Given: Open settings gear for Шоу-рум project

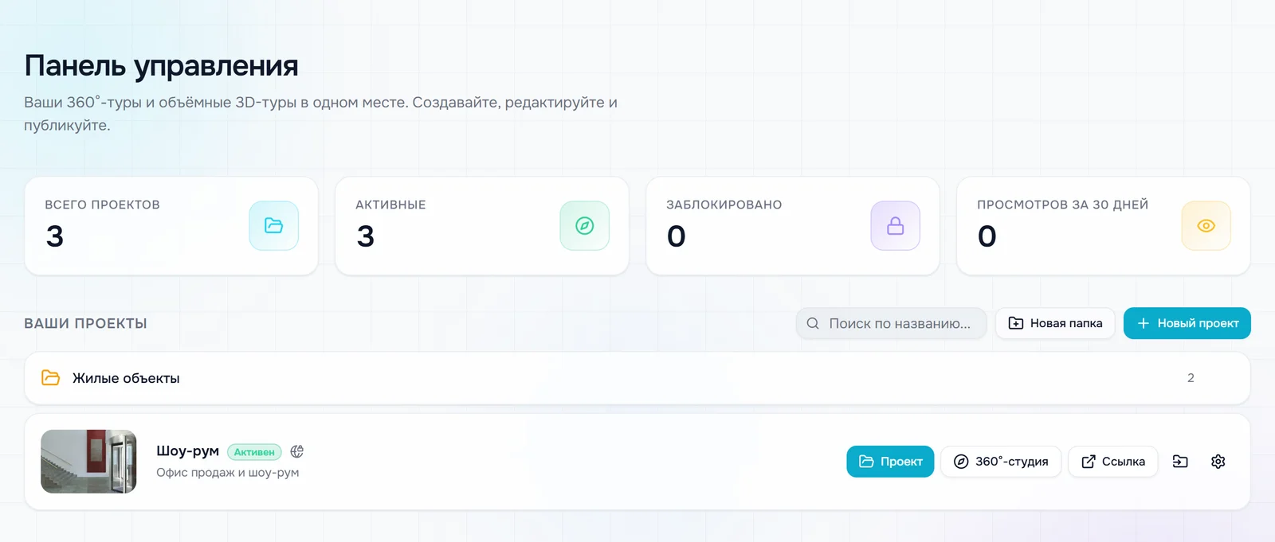Looking at the screenshot, I should point(1218,462).
